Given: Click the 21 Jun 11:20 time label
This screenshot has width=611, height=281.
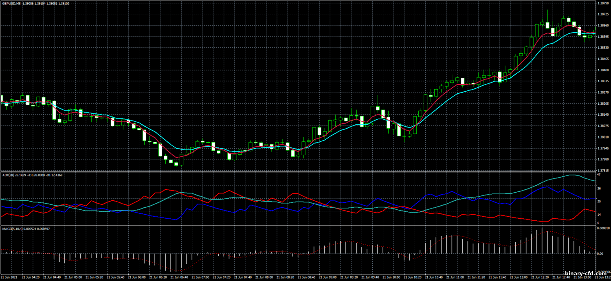Looking at the screenshot, I should (476, 277).
